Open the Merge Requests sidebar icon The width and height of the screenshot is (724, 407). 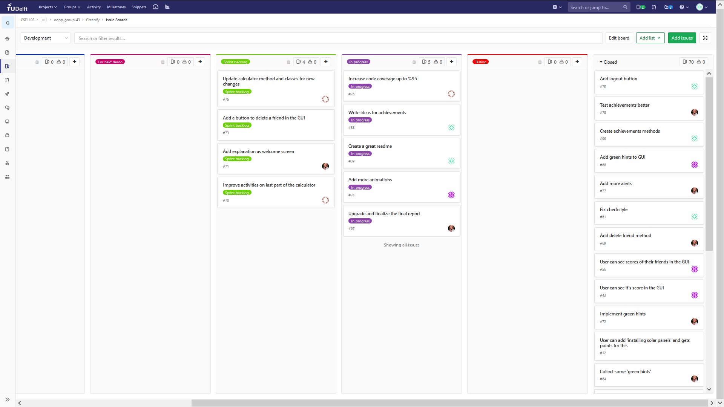pyautogui.click(x=7, y=80)
